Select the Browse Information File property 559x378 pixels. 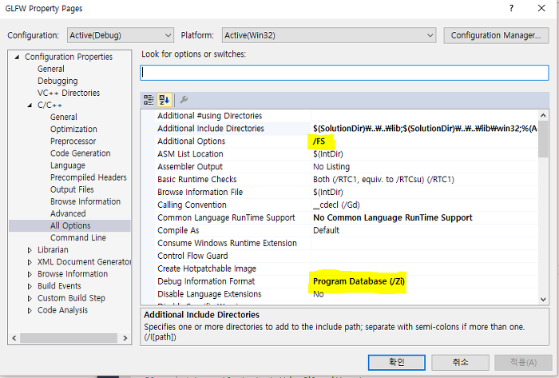[x=200, y=193]
